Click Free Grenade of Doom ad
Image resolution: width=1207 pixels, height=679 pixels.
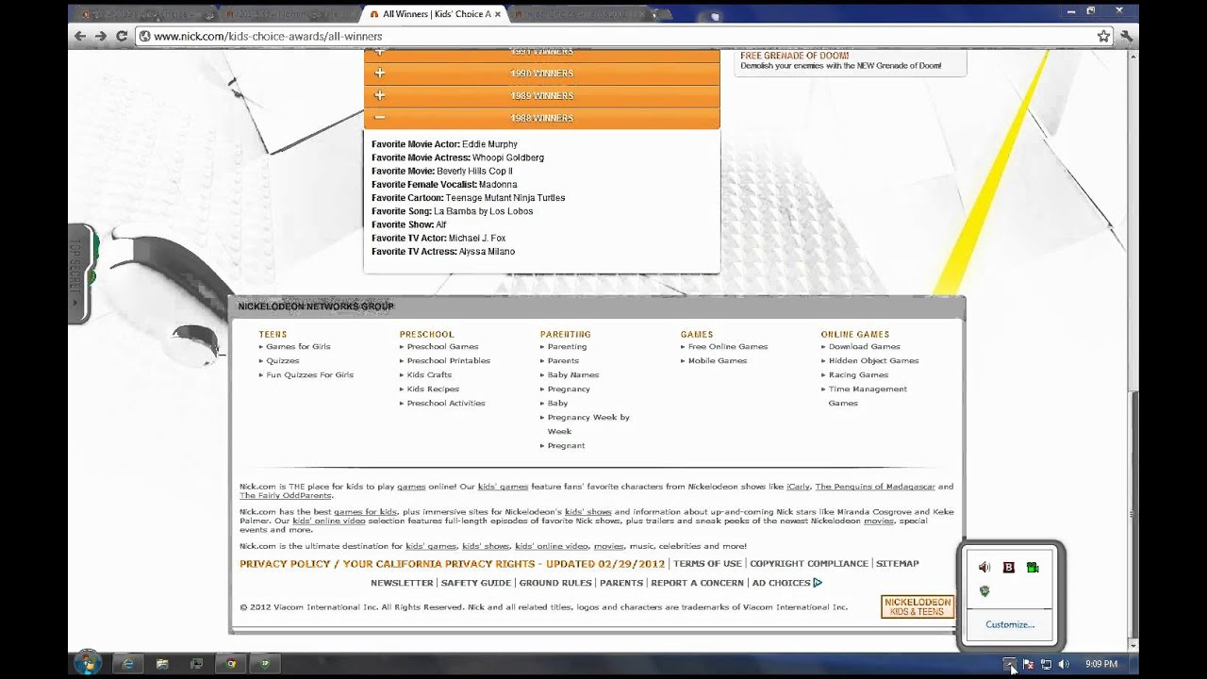(x=851, y=61)
